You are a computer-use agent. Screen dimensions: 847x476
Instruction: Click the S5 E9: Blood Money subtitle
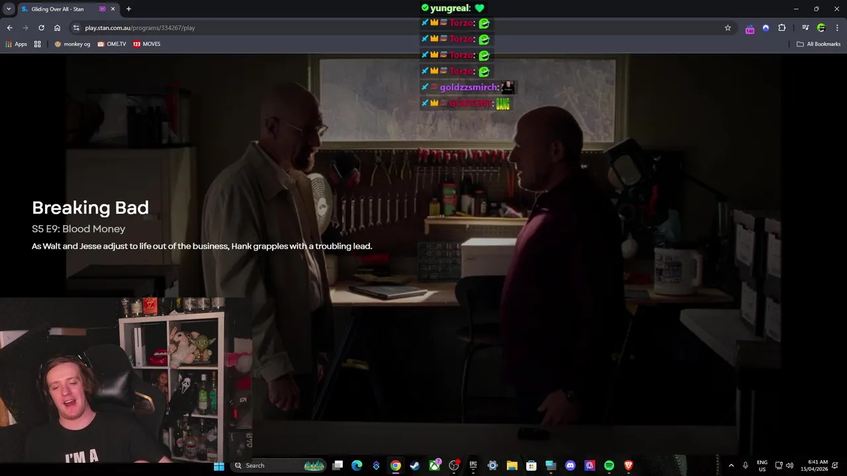tap(78, 229)
